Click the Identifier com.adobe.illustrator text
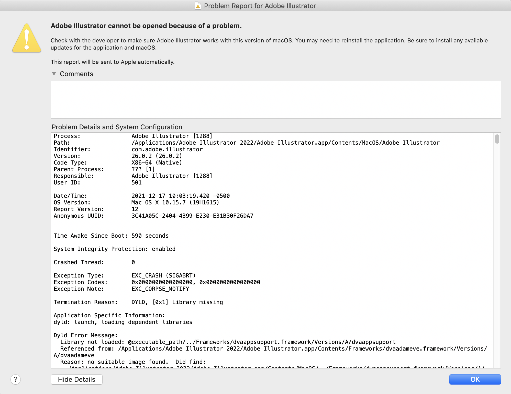The width and height of the screenshot is (511, 394). (167, 149)
